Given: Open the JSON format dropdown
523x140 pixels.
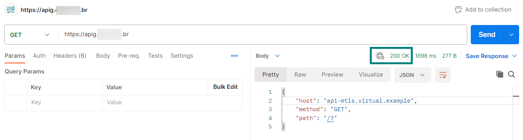Looking at the screenshot, I should pyautogui.click(x=413, y=75).
